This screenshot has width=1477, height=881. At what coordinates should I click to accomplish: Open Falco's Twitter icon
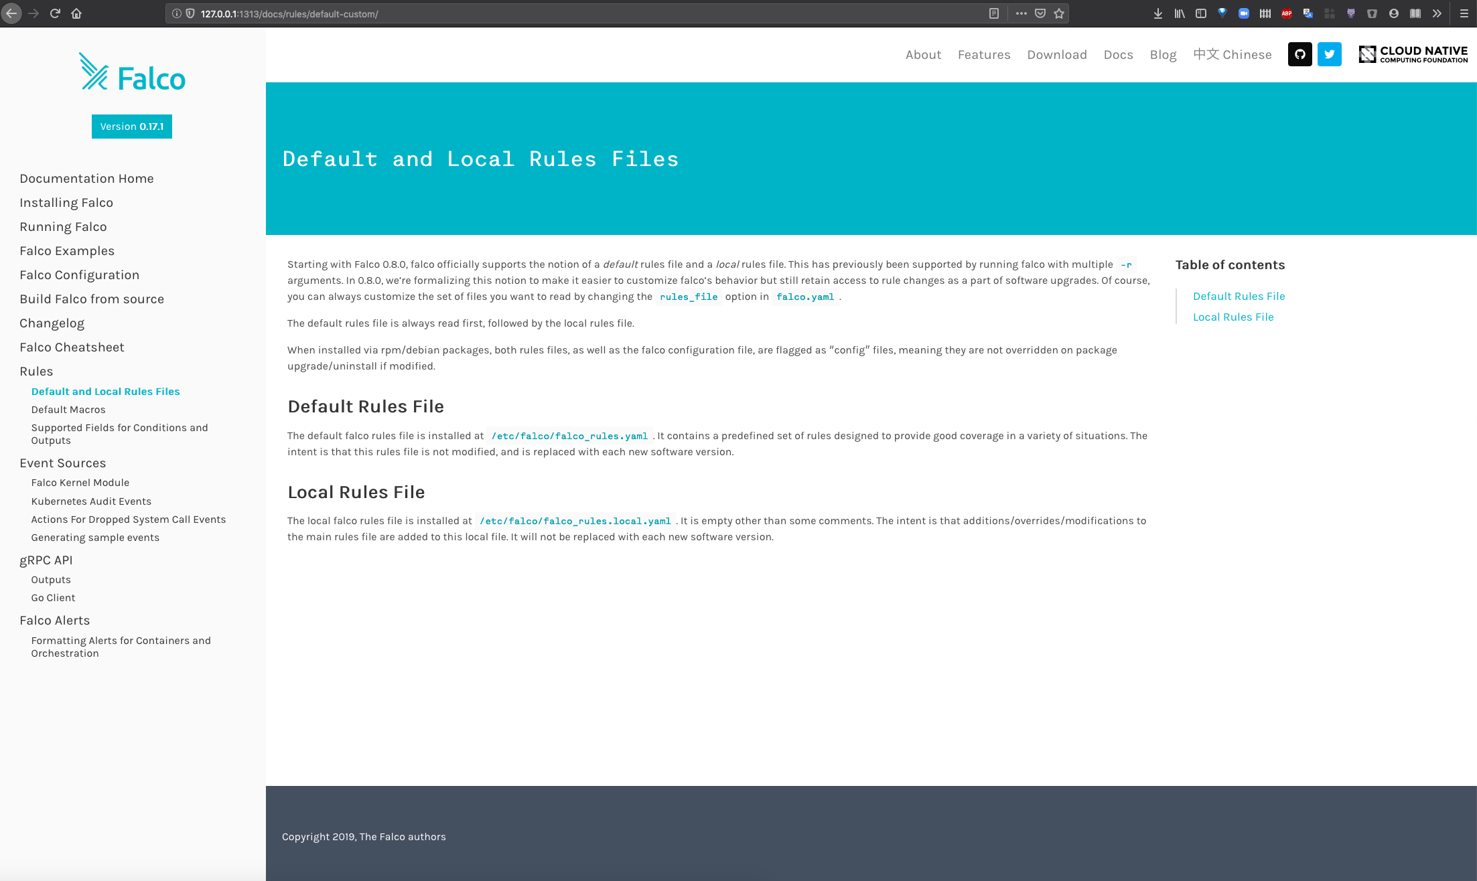pos(1330,54)
